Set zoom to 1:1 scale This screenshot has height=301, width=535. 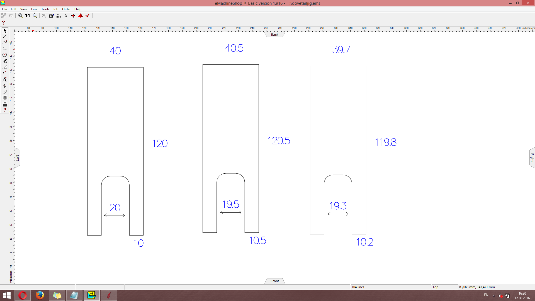pos(28,16)
